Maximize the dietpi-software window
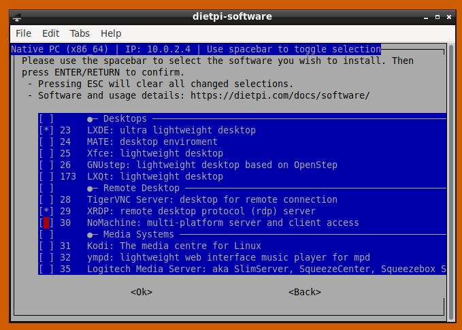This screenshot has height=330, width=462. click(x=438, y=17)
